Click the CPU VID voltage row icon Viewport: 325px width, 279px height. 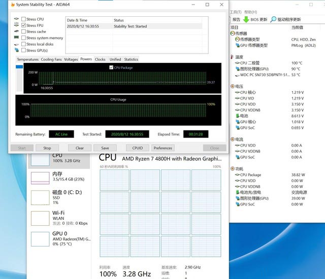(237, 98)
